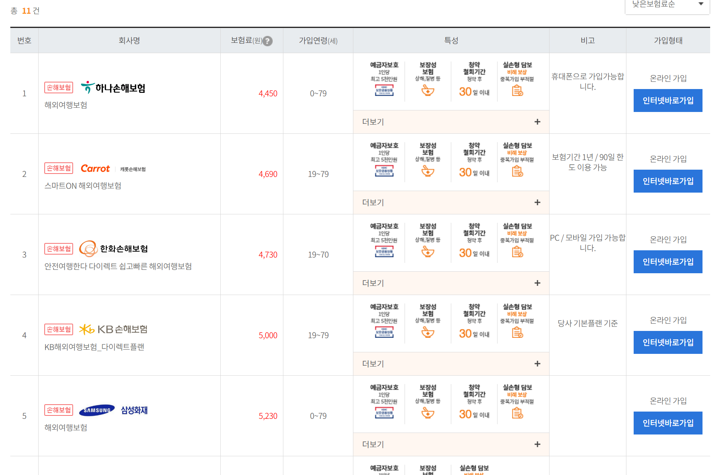Click the KB손해보험 company logo
The height and width of the screenshot is (475, 722).
point(113,329)
